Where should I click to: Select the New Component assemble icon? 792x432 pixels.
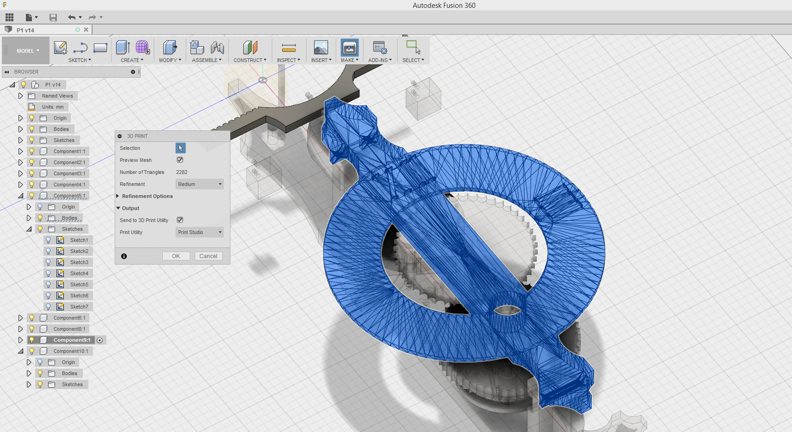pos(197,47)
